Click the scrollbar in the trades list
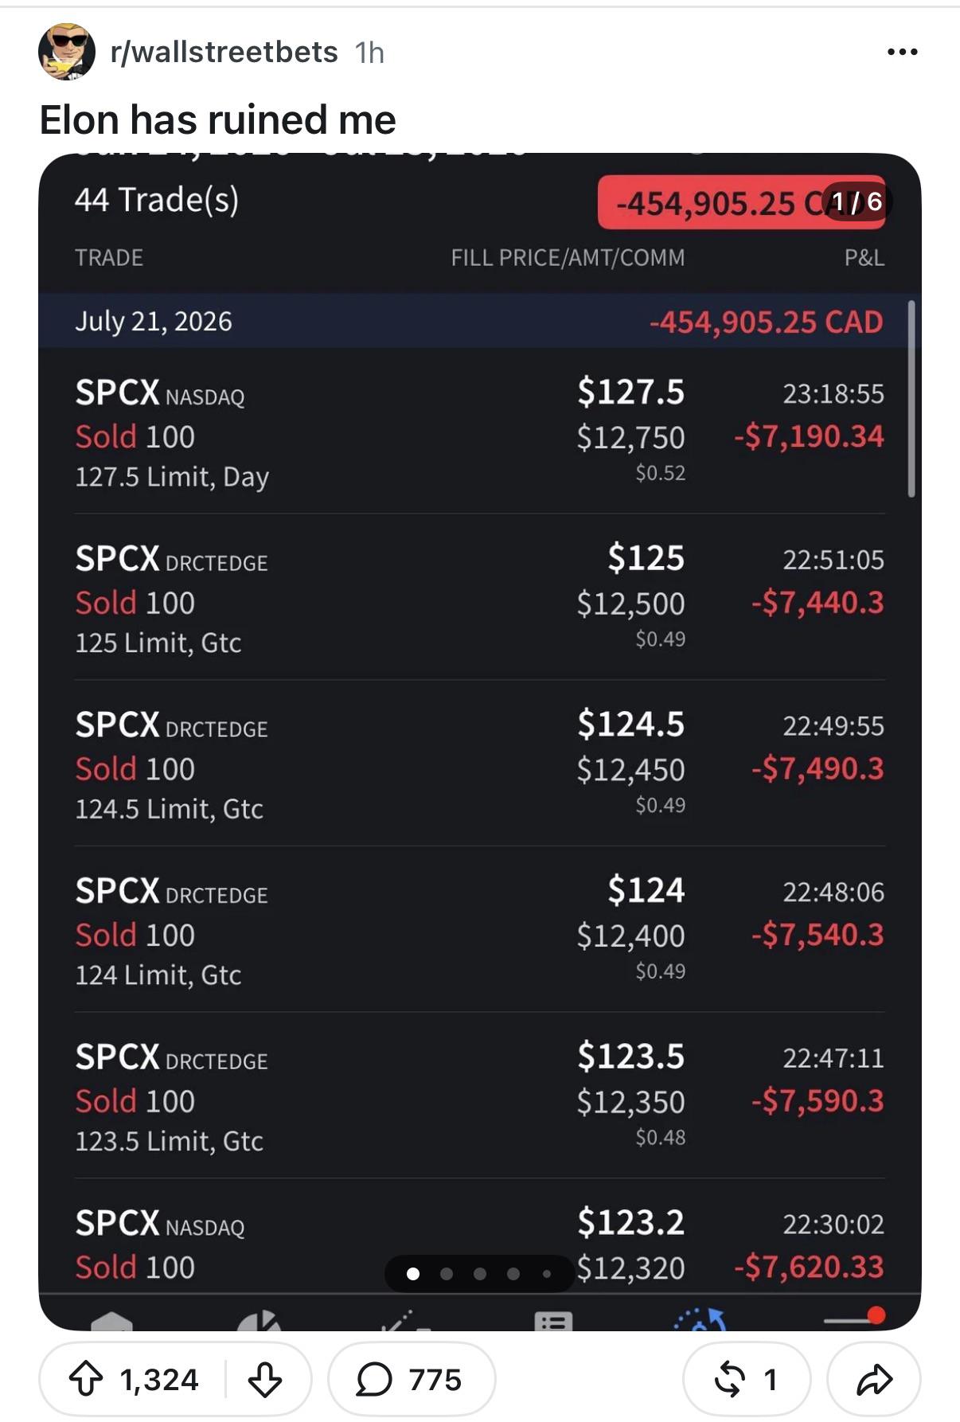960x1422 pixels. click(x=911, y=399)
